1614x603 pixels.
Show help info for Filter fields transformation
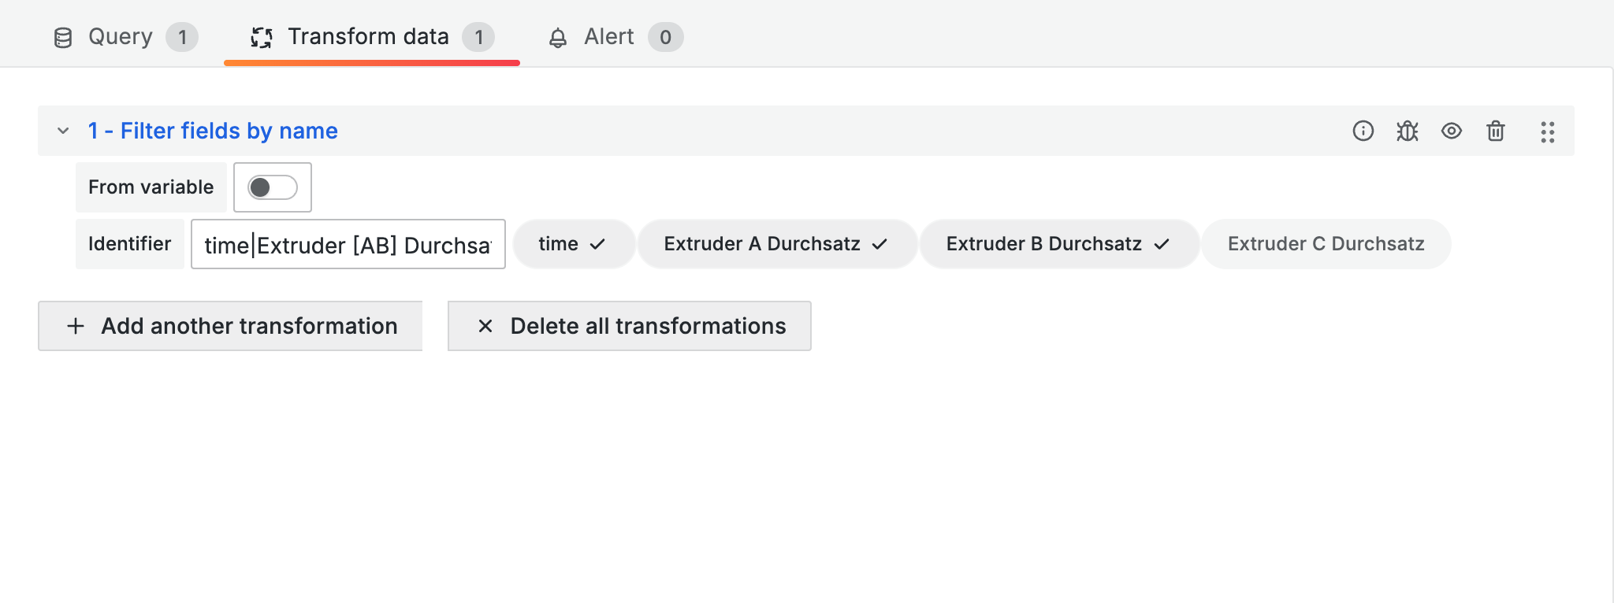(x=1363, y=131)
